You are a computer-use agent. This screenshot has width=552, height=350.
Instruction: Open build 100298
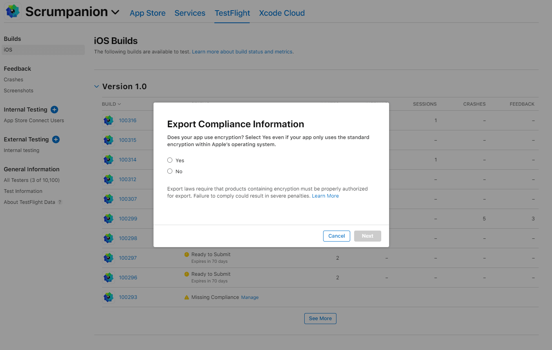click(128, 238)
